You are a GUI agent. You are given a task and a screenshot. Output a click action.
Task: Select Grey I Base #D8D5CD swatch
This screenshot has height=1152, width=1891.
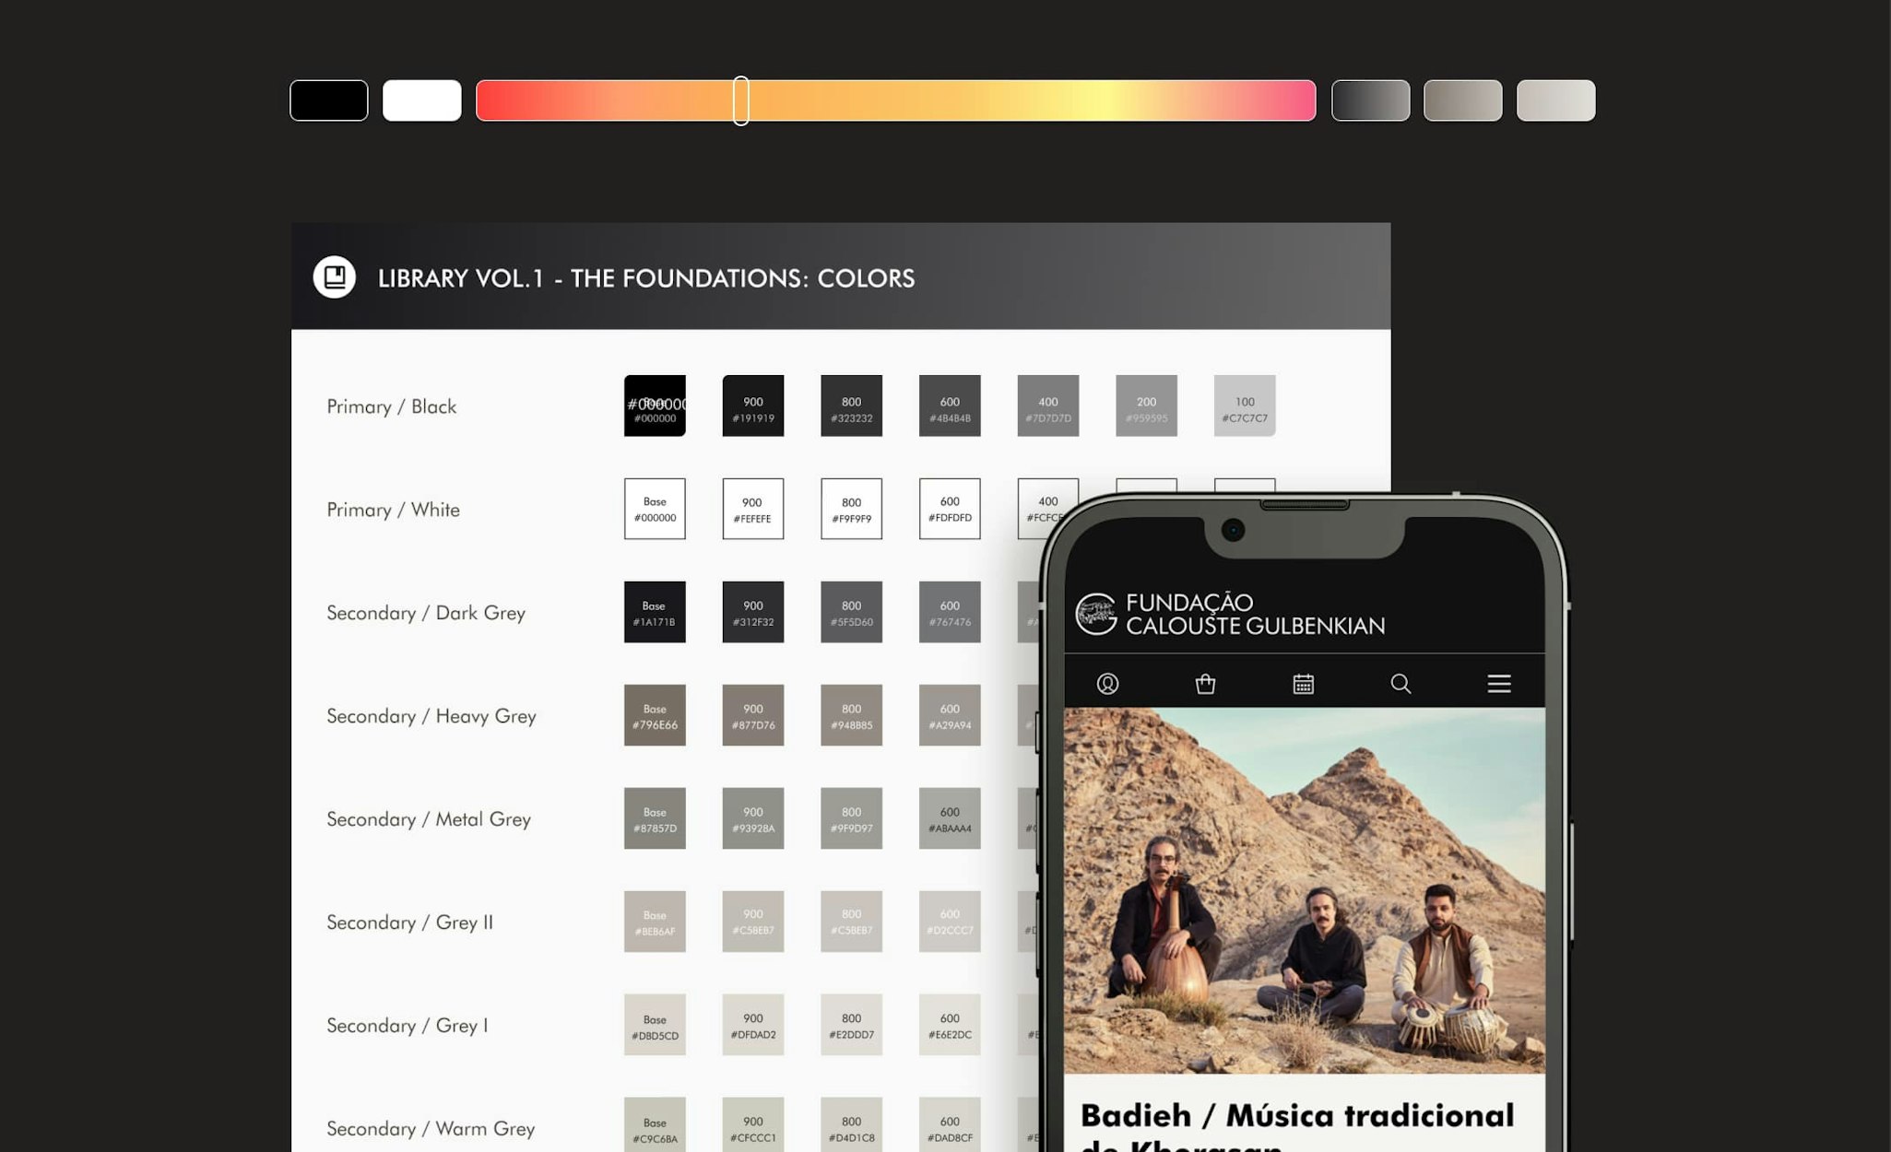coord(655,1025)
